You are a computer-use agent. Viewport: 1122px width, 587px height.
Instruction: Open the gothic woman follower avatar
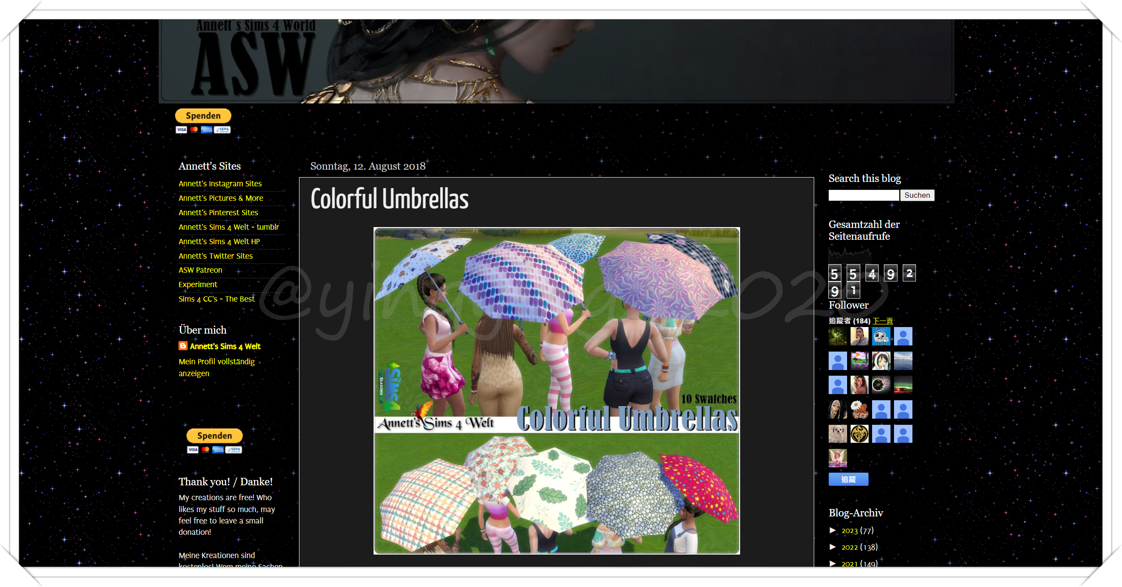click(x=837, y=409)
